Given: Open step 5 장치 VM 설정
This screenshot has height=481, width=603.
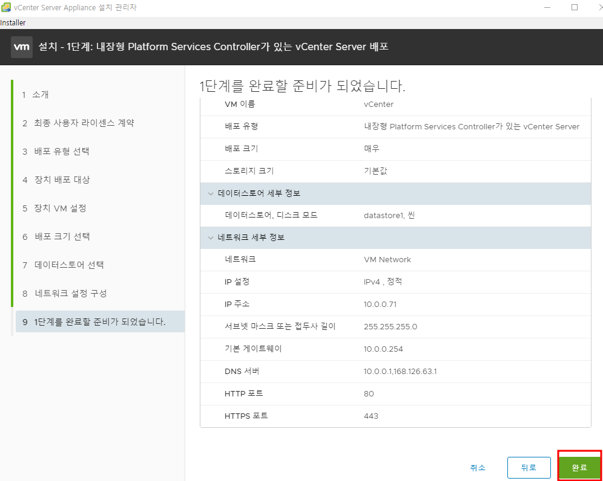Looking at the screenshot, I should tap(54, 208).
